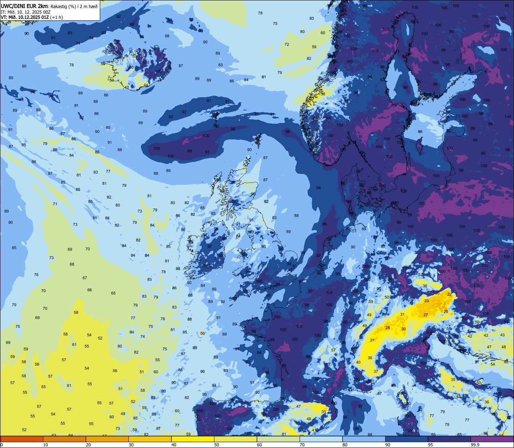Click the 20–30 legend color swatch
Image resolution: width=514 pixels, height=448 pixels.
pyautogui.click(x=107, y=439)
